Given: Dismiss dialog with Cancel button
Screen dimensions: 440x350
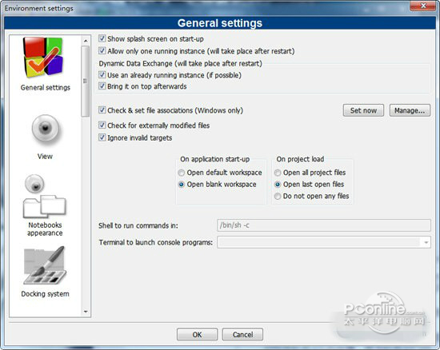Looking at the screenshot, I should click(242, 335).
